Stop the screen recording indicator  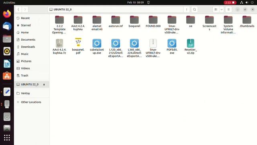[230, 2]
